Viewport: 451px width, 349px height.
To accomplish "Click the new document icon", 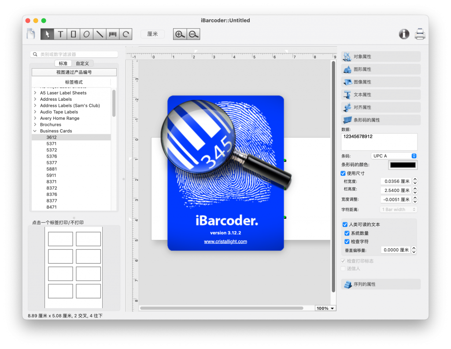I will pos(31,34).
